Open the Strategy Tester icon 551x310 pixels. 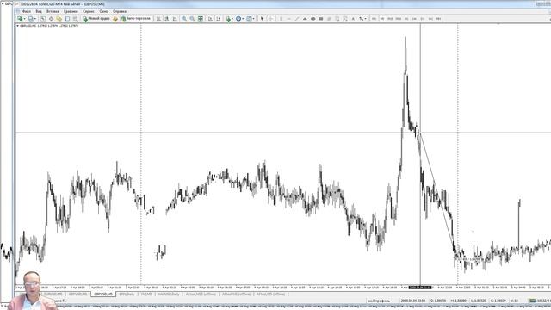[x=75, y=19]
